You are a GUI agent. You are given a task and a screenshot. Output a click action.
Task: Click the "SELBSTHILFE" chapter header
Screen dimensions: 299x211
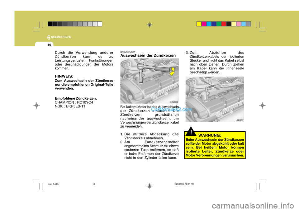[x=61, y=37]
